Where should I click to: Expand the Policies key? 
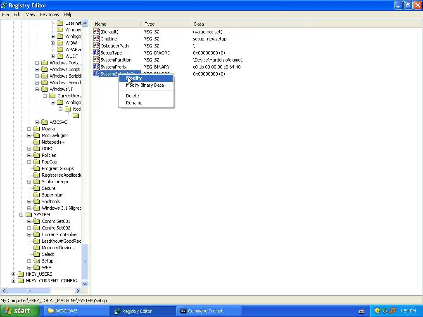[x=29, y=155]
